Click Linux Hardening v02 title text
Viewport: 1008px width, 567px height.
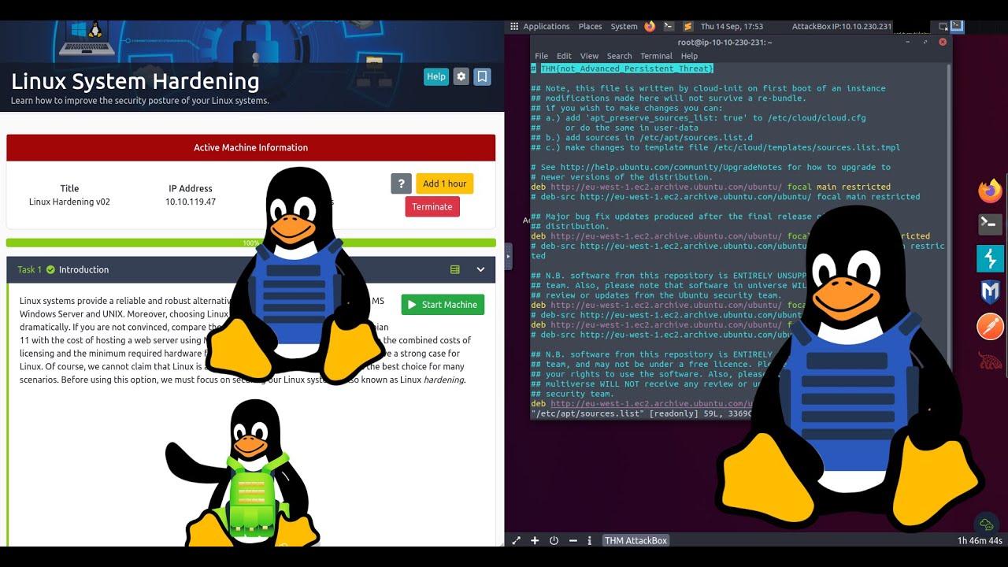pyautogui.click(x=69, y=202)
